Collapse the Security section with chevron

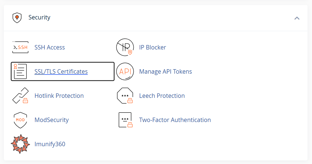click(x=297, y=18)
